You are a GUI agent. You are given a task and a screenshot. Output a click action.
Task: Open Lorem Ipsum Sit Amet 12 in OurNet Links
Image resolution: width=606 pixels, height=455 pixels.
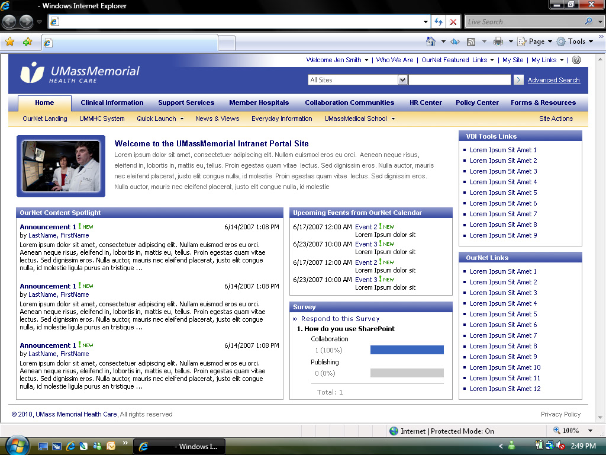(x=505, y=389)
